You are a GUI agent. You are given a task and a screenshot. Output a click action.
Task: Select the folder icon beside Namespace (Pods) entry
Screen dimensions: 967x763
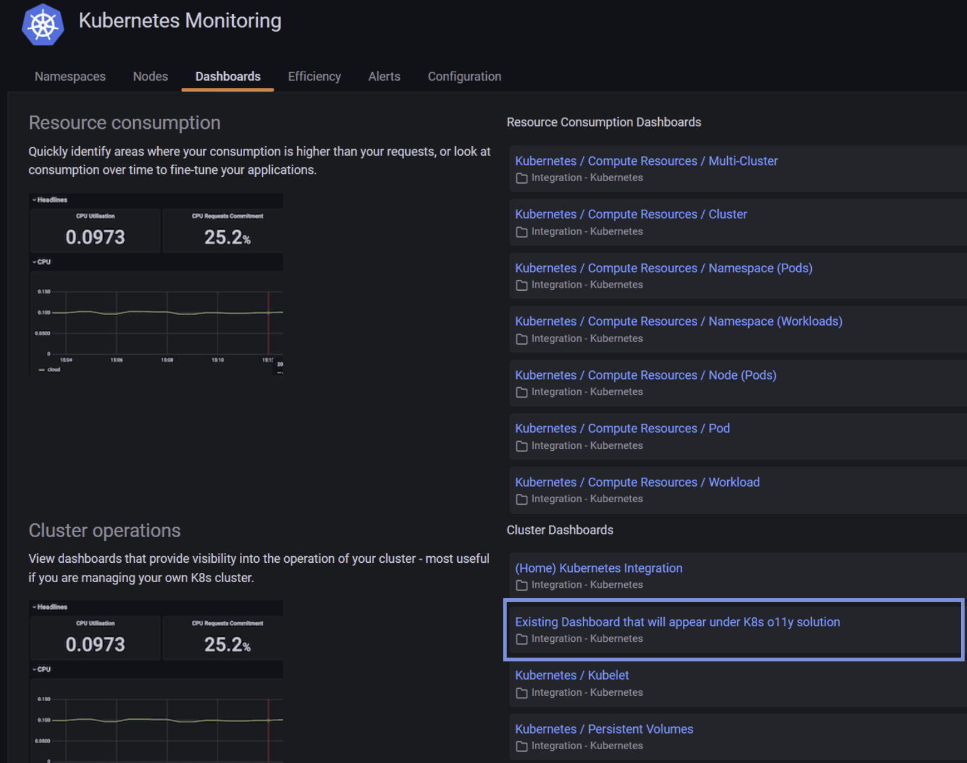[521, 285]
